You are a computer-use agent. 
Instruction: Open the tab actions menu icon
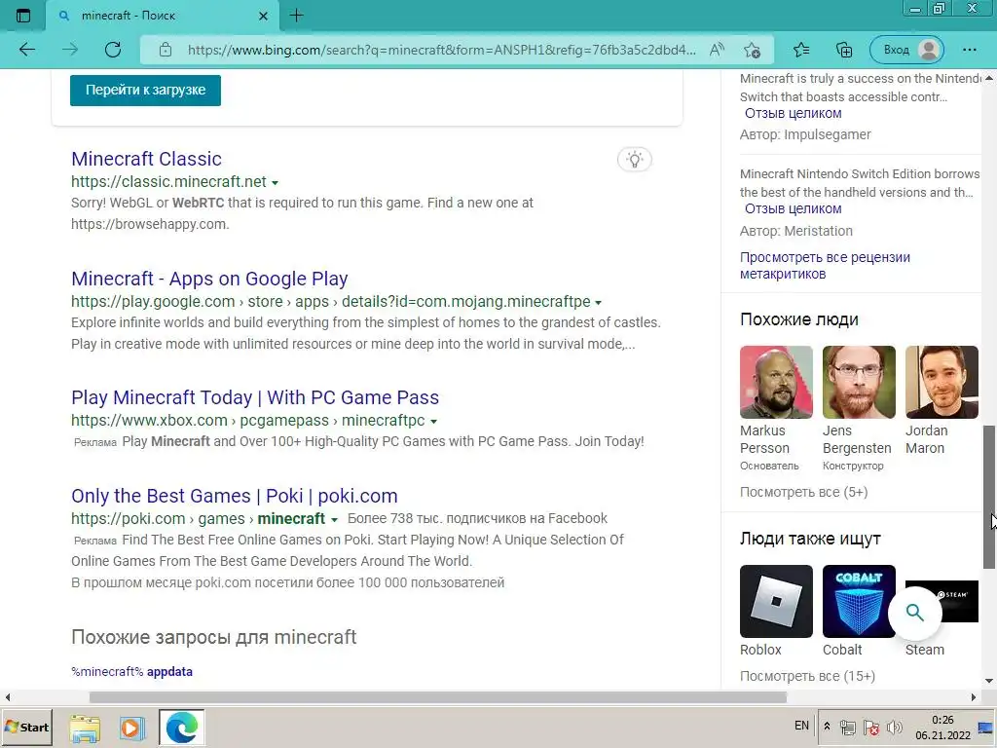pyautogui.click(x=23, y=16)
